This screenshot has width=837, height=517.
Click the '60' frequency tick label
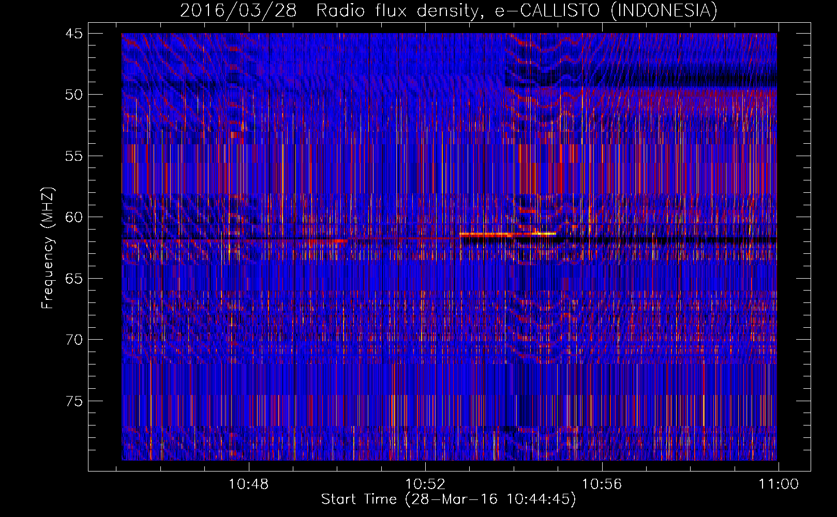point(74,217)
